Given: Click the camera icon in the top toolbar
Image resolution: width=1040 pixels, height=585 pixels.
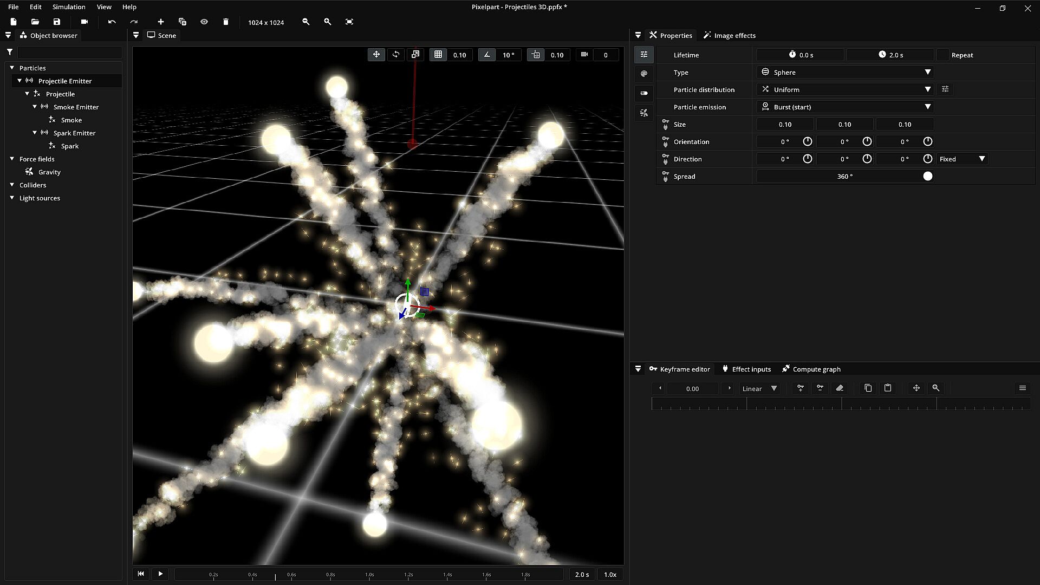Looking at the screenshot, I should pyautogui.click(x=84, y=22).
